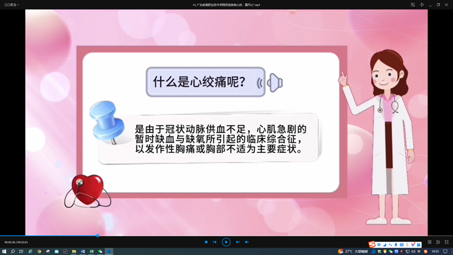
Task: Open the Sogou toolbox grid icon
Action: click(x=419, y=245)
